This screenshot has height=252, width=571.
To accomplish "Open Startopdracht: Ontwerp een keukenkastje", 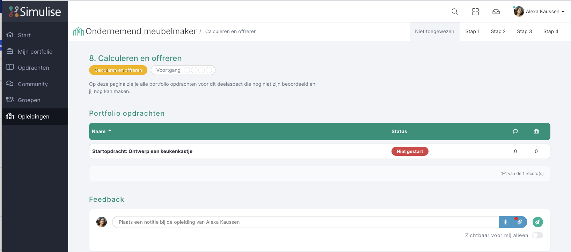I will click(142, 151).
